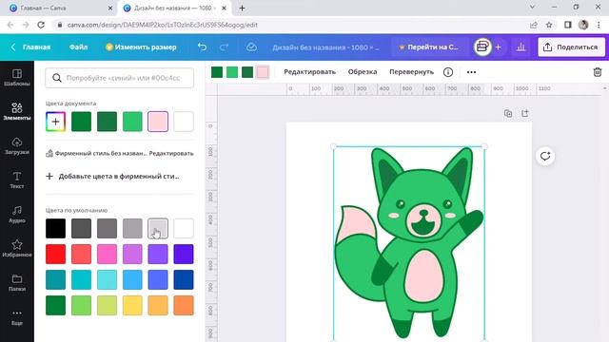
Task: Delete the element with trash icon
Action: point(598,72)
